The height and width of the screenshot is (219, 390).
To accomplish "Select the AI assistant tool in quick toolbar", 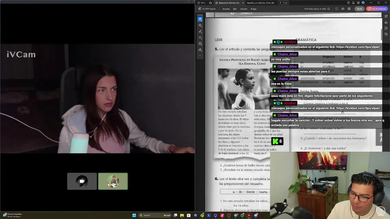I will (x=200, y=19).
